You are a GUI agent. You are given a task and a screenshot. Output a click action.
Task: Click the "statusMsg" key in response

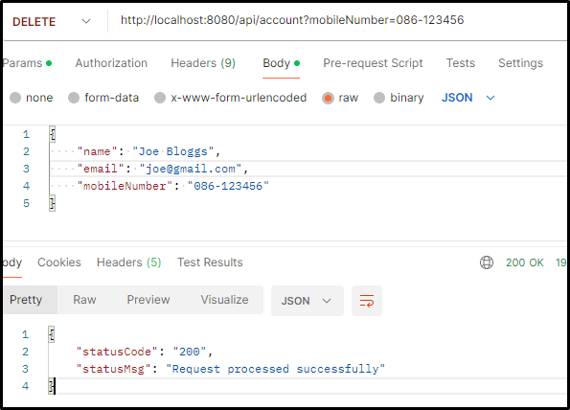113,370
